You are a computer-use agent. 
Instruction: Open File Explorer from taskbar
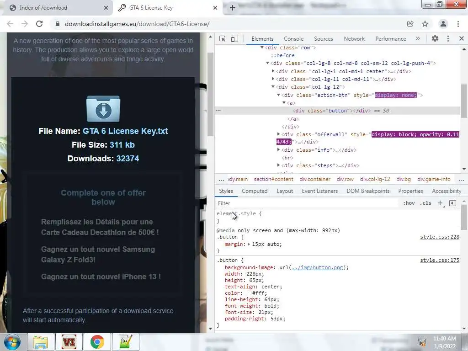[41, 342]
